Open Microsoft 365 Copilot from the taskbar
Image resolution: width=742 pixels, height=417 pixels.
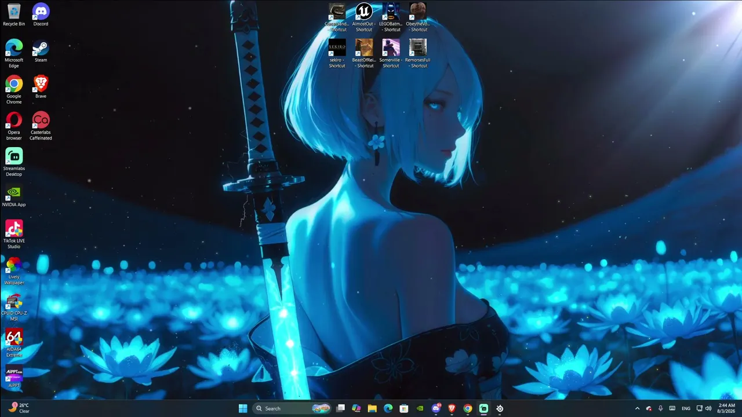[357, 408]
